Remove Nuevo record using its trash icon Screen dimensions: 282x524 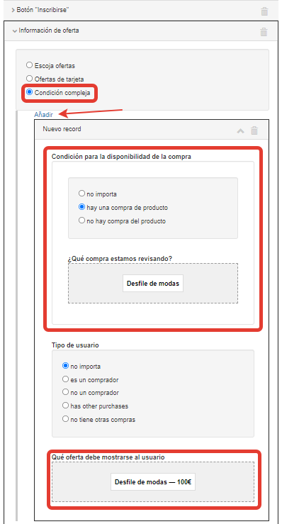[254, 130]
